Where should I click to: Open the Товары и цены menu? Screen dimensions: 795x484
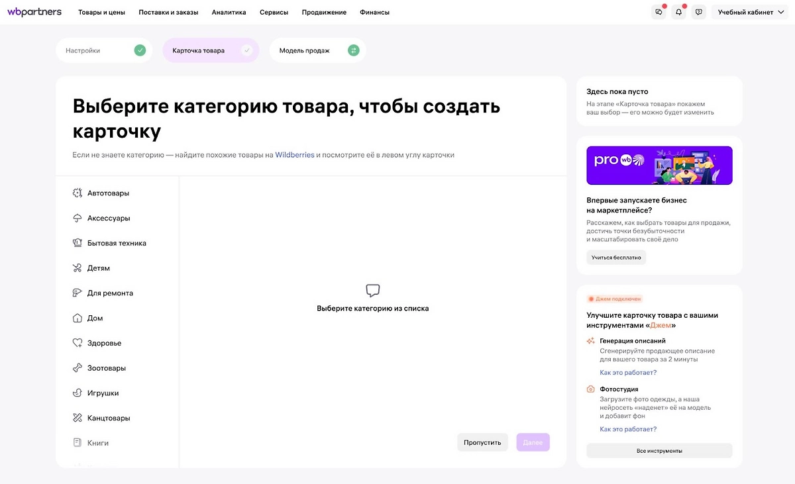102,12
